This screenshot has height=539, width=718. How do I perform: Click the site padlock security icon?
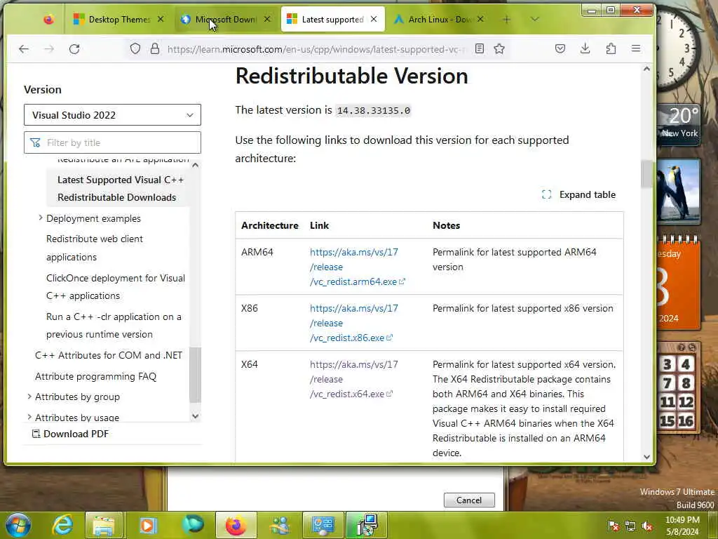pos(155,48)
